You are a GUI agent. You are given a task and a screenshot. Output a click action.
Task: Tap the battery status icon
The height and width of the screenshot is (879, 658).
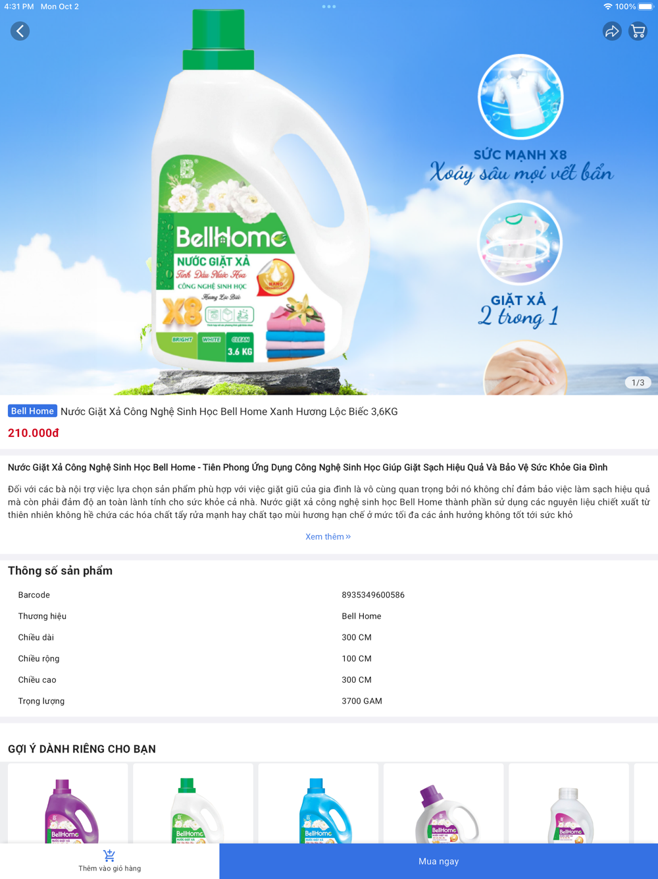point(645,7)
